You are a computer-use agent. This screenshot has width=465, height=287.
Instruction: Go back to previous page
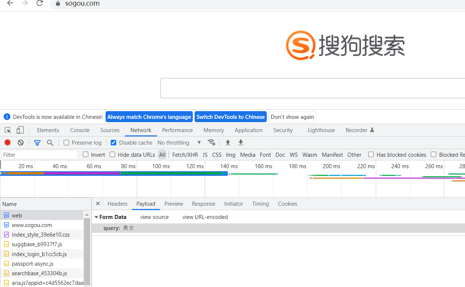10,3
